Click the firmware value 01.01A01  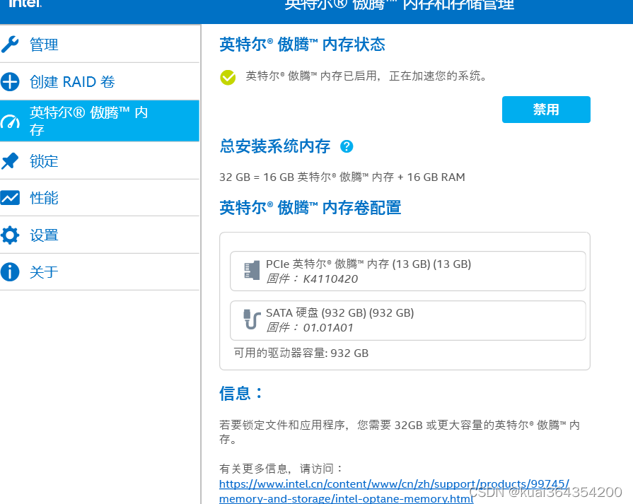click(327, 328)
